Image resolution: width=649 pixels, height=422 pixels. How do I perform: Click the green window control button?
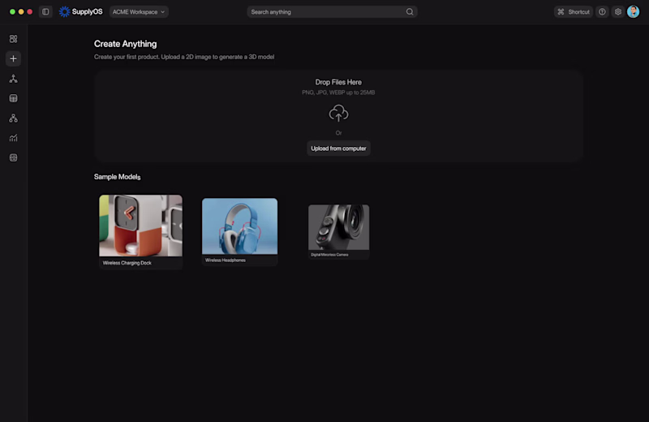click(12, 11)
